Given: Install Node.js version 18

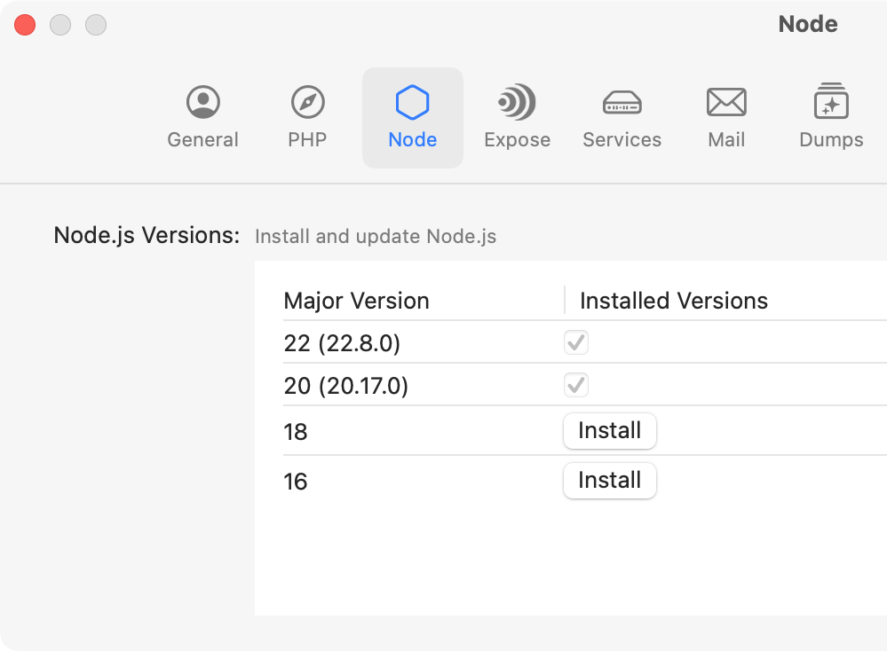Looking at the screenshot, I should (x=609, y=431).
